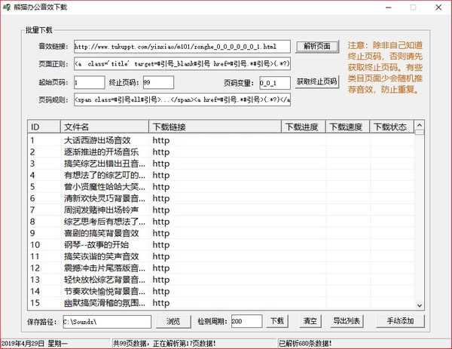Click the 手动添加 button
The width and height of the screenshot is (452, 349).
(x=401, y=321)
